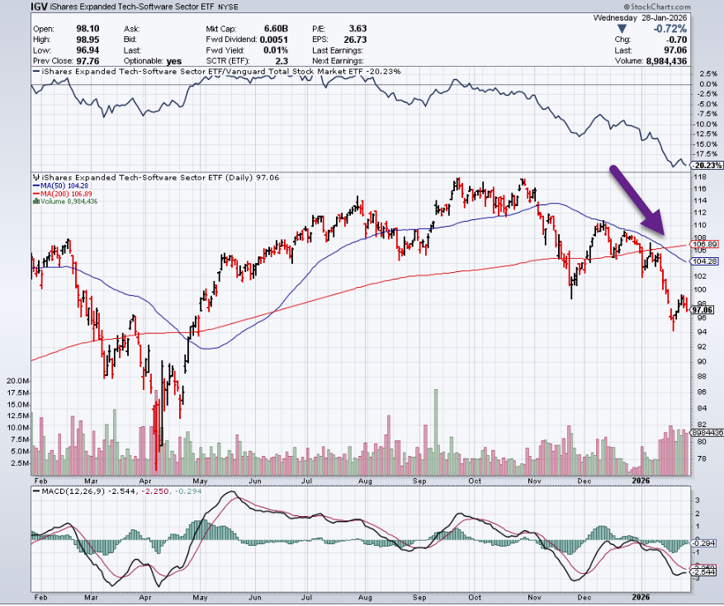Click the MA(50) legend entry

click(x=61, y=186)
